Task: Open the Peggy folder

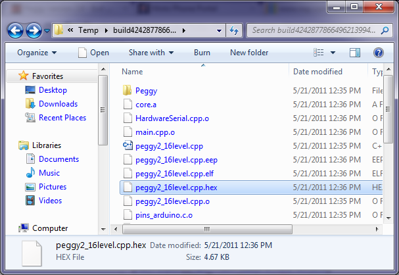Action: coord(146,90)
